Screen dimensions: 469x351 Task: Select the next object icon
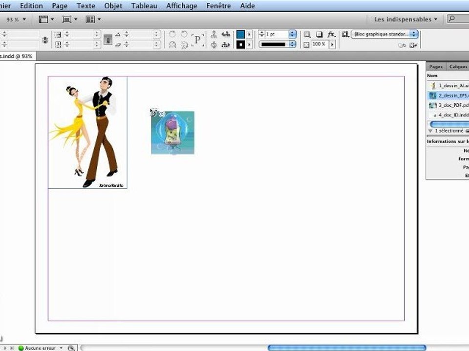(226, 45)
